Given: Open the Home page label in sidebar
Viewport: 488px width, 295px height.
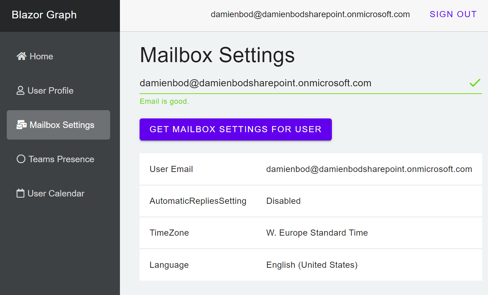Looking at the screenshot, I should pos(41,56).
